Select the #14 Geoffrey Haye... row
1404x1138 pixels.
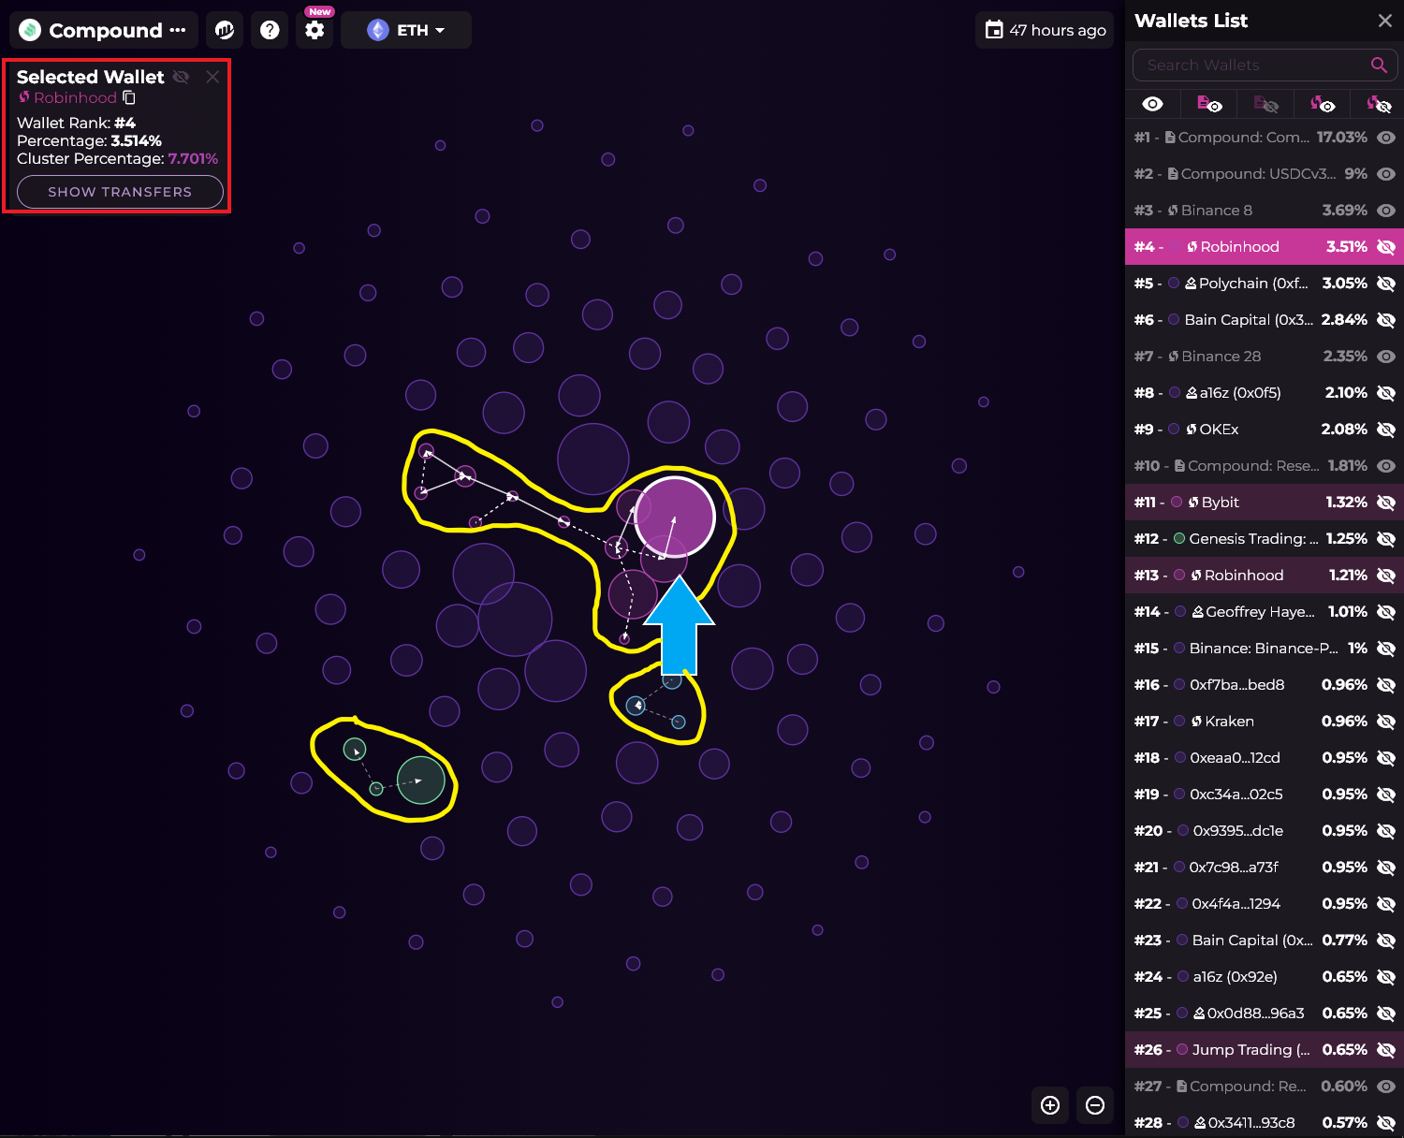(1265, 612)
